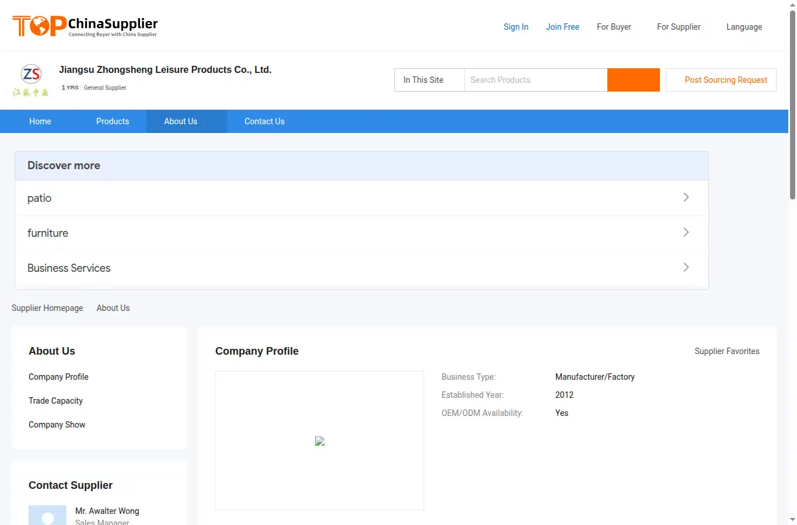Image resolution: width=797 pixels, height=525 pixels.
Task: Open the For Supplier menu
Action: pyautogui.click(x=679, y=27)
